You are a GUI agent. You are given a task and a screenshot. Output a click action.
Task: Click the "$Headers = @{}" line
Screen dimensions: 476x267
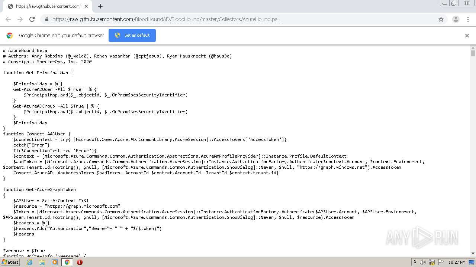point(31,223)
